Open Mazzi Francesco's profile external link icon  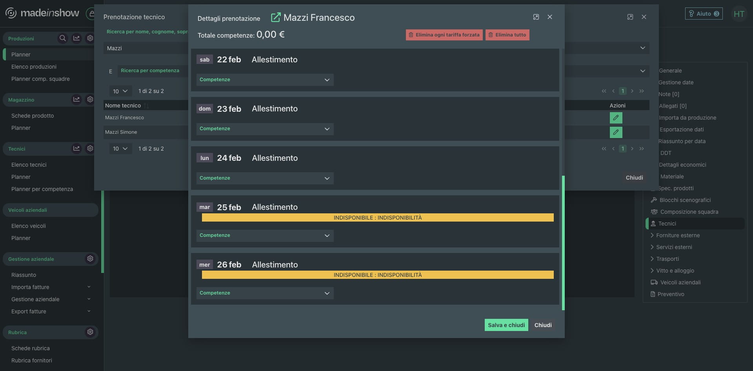276,17
